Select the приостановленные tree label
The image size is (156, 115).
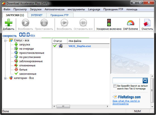click(x=32, y=53)
